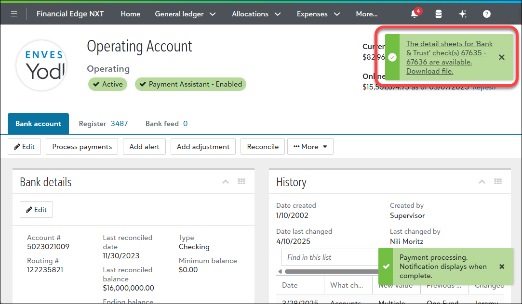Click the balance $16,000,000.00
The height and width of the screenshot is (304, 522).
tap(129, 288)
